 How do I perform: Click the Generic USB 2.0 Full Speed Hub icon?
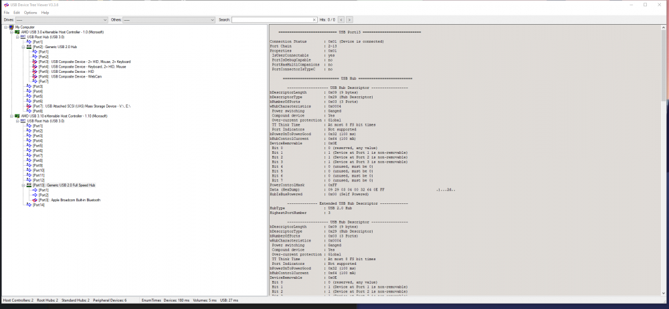(29, 185)
